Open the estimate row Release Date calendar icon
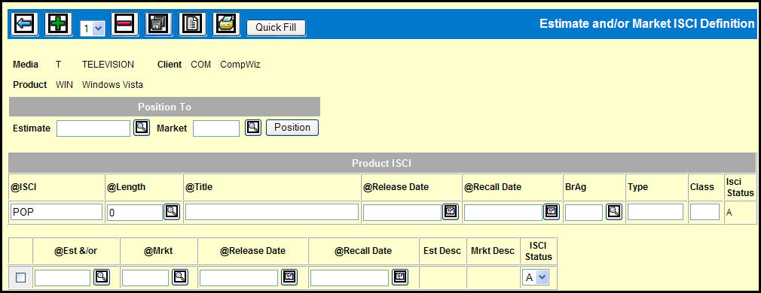The image size is (761, 293). [x=289, y=277]
